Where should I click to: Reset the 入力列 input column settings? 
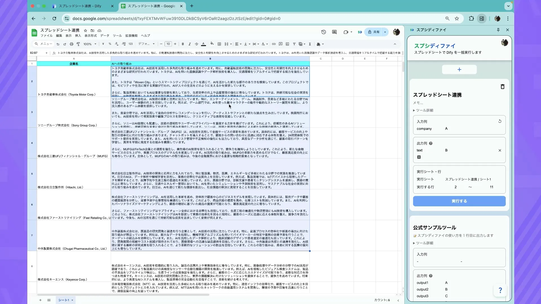coord(500,121)
